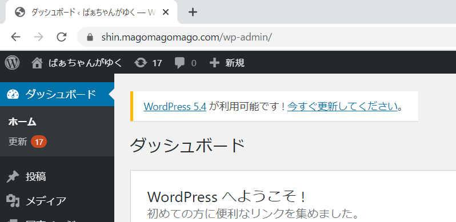Viewport: 456px width, 222px height.
Task: Reload the page with refresh button
Action: coord(62,37)
